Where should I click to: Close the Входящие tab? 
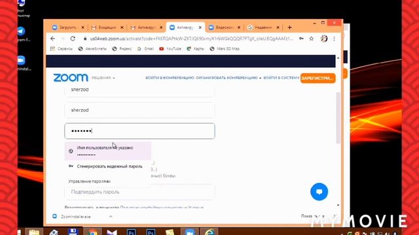point(122,27)
